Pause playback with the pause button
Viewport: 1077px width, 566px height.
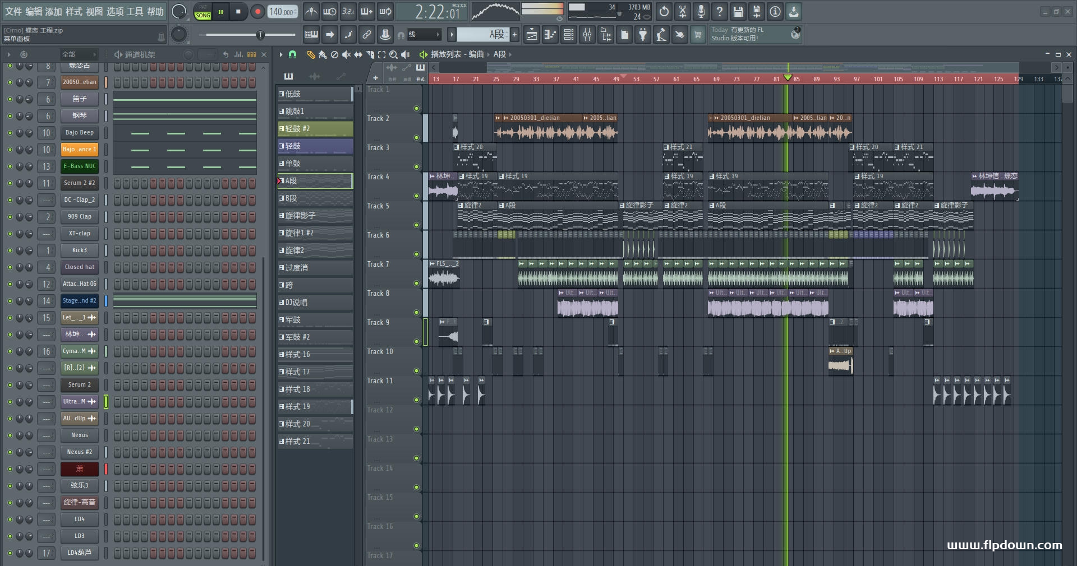(x=220, y=12)
